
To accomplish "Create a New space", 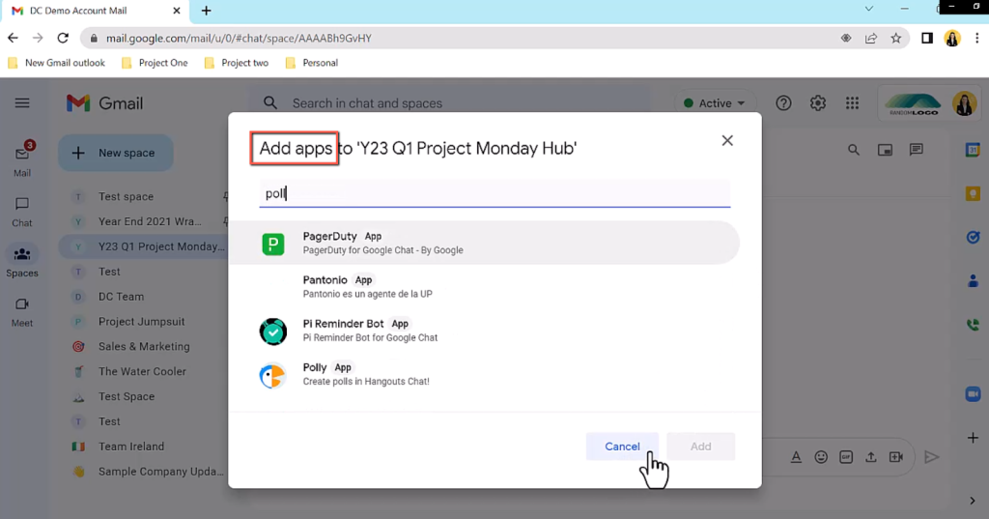I will [x=116, y=153].
